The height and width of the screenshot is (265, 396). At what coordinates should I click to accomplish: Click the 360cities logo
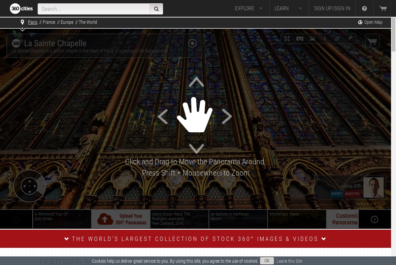coord(21,9)
